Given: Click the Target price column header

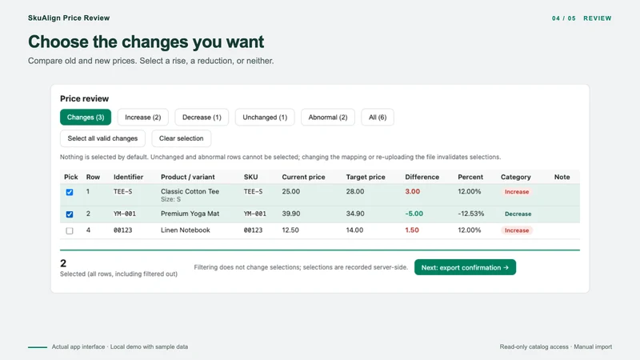Looking at the screenshot, I should 366,177.
